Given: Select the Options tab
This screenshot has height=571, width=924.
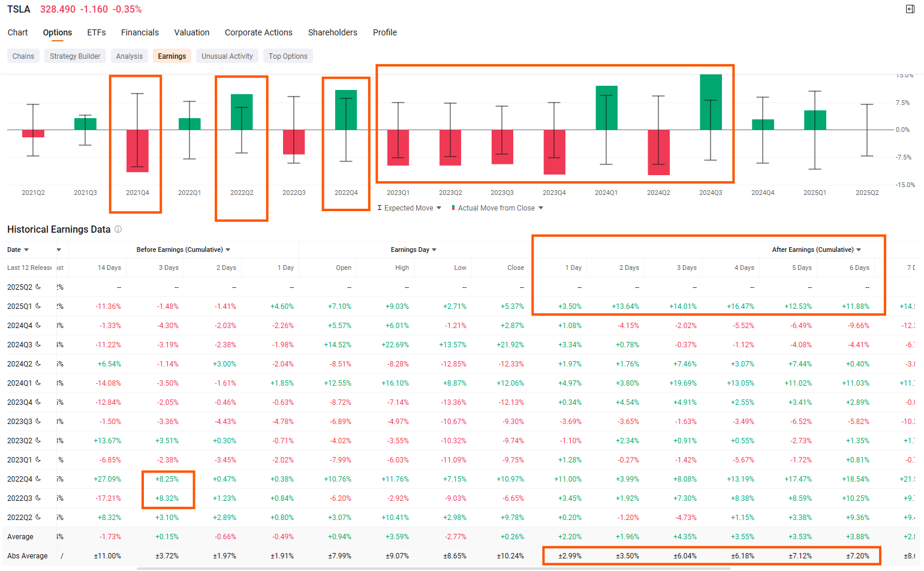Looking at the screenshot, I should (x=58, y=32).
